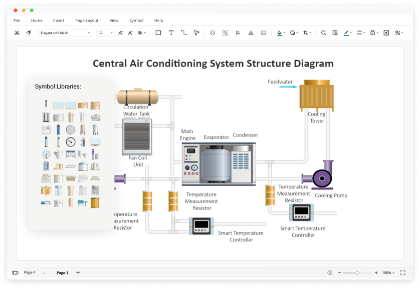Toggle the fullscreen icon
The width and height of the screenshot is (420, 288).
click(x=403, y=273)
